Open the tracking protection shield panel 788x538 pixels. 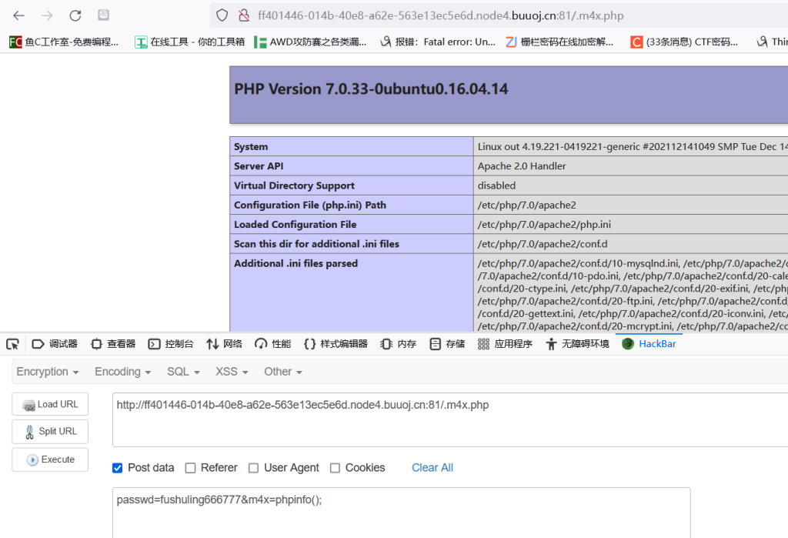[x=221, y=15]
